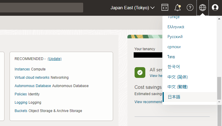Click the language list scroll down arrow
Screen dimensions: 222x126
[219, 102]
